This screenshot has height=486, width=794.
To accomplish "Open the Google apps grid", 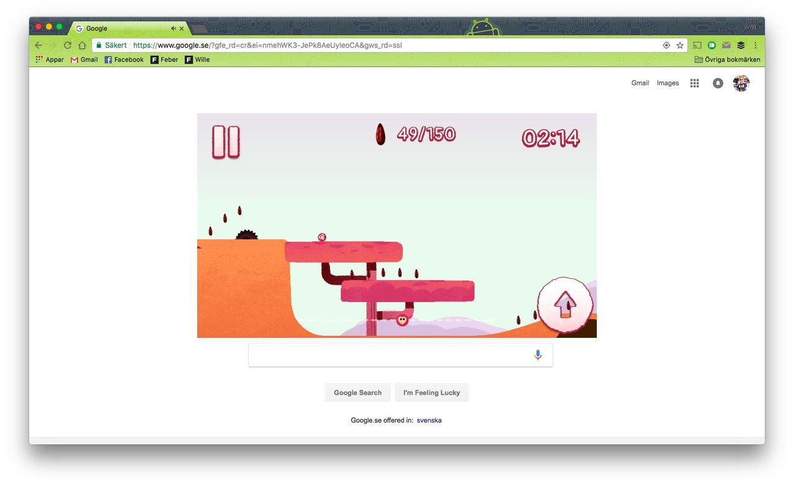I will click(695, 83).
